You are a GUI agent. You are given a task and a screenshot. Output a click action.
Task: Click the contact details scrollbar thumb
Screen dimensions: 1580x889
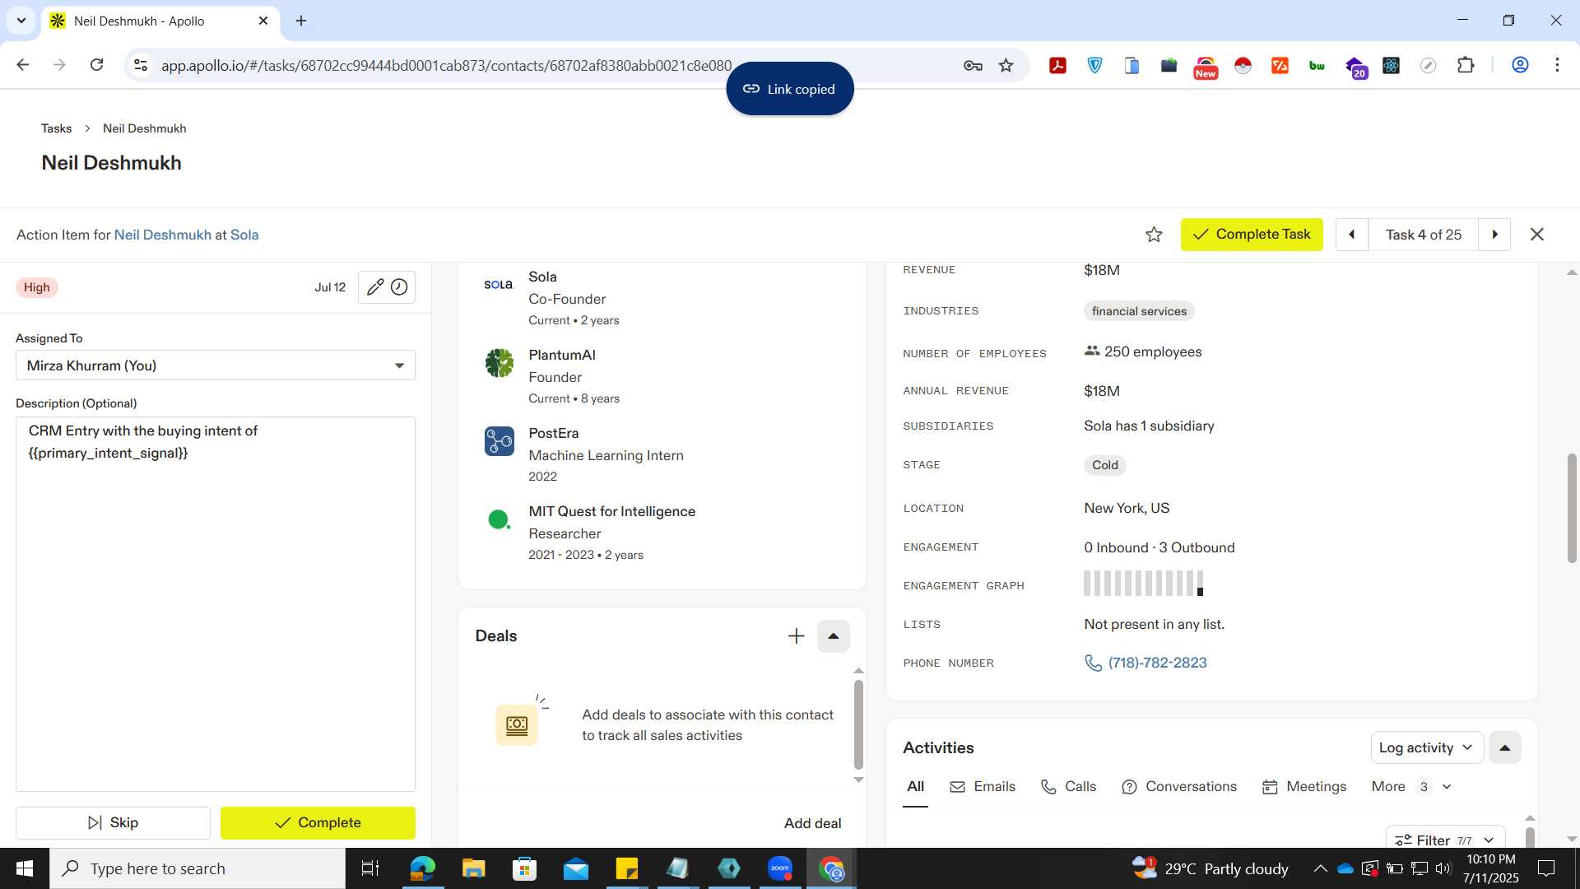pyautogui.click(x=1571, y=508)
